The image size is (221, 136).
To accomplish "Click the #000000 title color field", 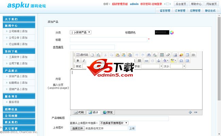I will pyautogui.click(x=162, y=32).
